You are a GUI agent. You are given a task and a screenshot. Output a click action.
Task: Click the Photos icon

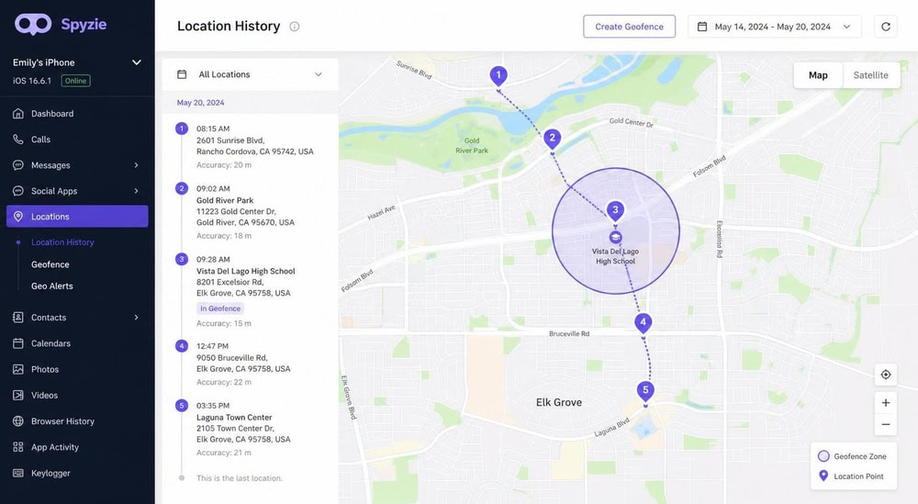(18, 369)
